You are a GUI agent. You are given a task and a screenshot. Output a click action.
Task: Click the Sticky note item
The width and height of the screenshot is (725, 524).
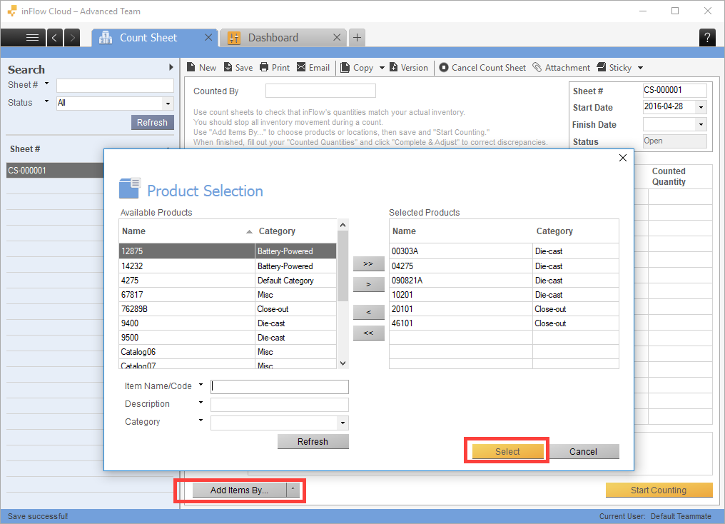point(614,68)
